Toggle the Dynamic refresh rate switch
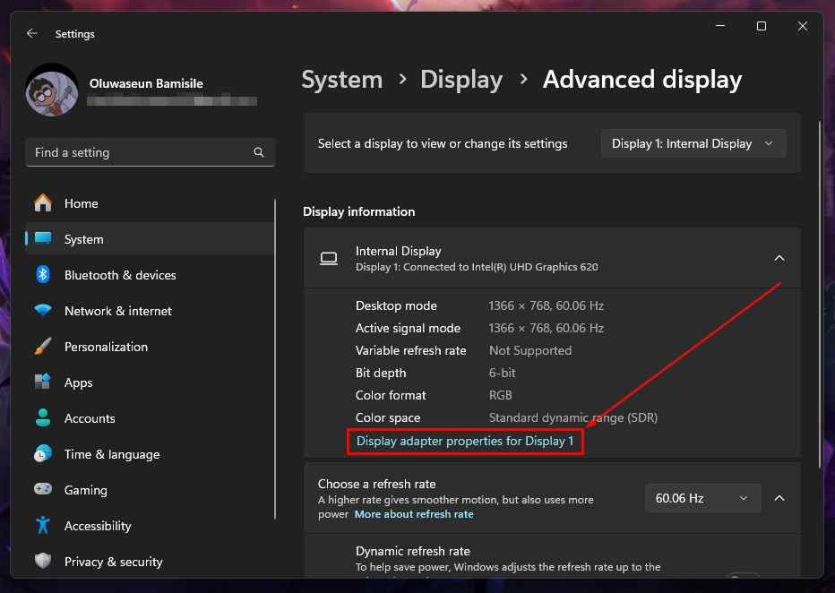The height and width of the screenshot is (593, 835). [x=744, y=578]
